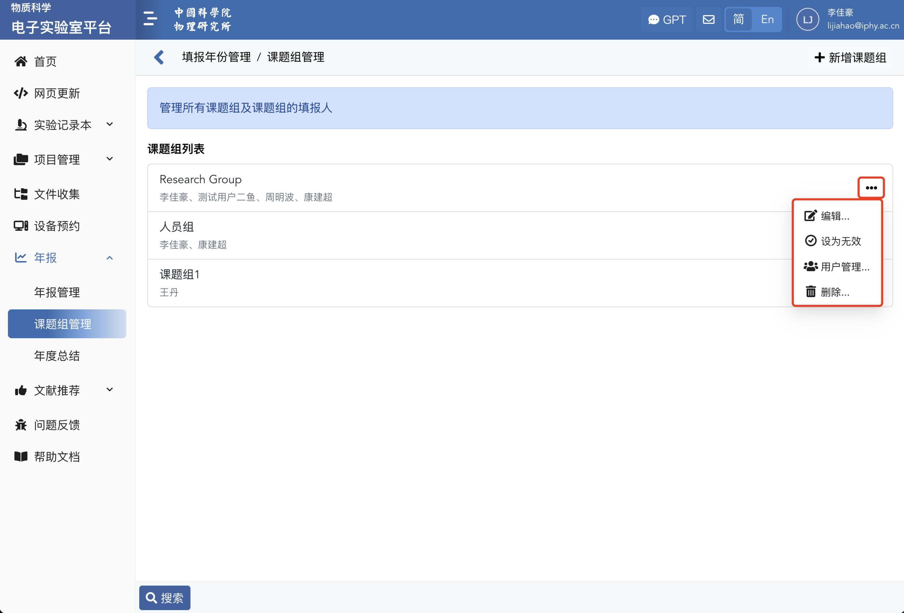Click the 搜索 button label
This screenshot has width=904, height=613.
[x=172, y=598]
